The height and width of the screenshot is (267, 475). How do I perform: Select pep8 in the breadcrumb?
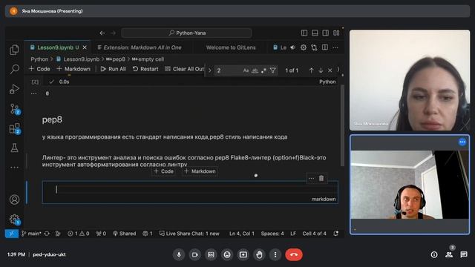click(x=116, y=59)
